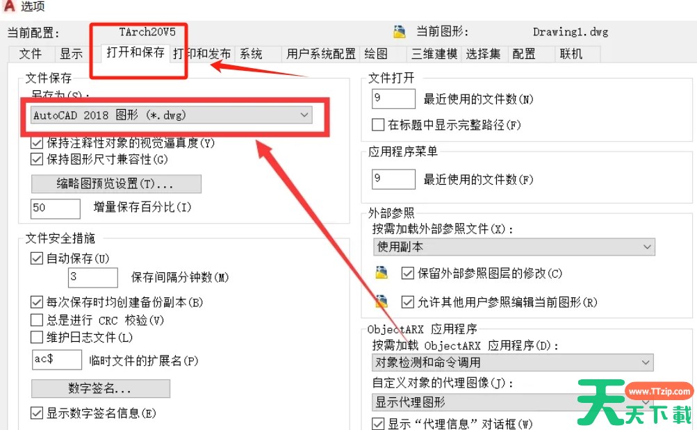Switch to the 显示 tab
This screenshot has height=430, width=697.
point(72,53)
